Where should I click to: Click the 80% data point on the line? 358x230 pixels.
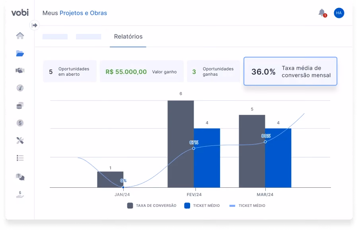pos(265,142)
